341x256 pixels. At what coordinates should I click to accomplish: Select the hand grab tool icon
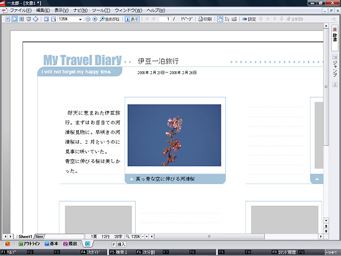tap(220, 19)
